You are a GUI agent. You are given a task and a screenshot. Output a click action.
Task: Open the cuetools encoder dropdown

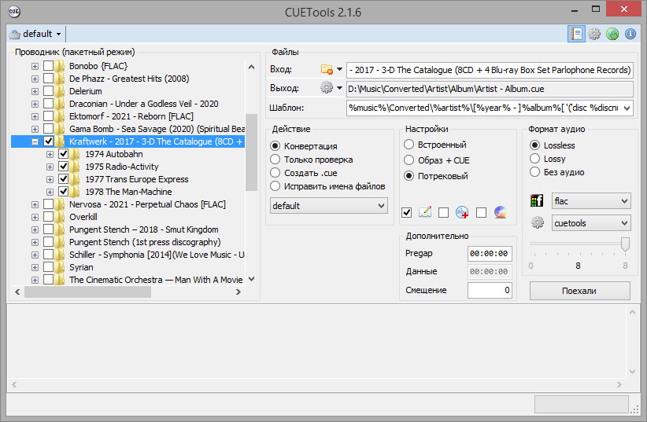591,223
